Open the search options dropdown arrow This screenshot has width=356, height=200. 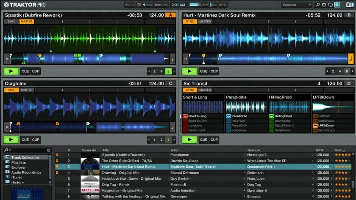[10, 150]
